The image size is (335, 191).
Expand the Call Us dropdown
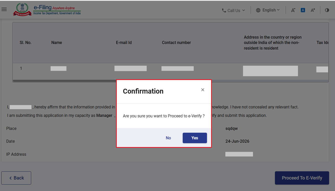click(234, 10)
